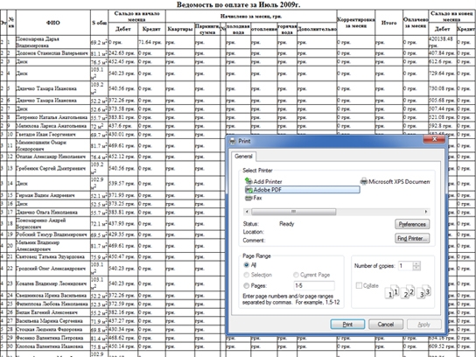Open the General tab

[x=244, y=157]
